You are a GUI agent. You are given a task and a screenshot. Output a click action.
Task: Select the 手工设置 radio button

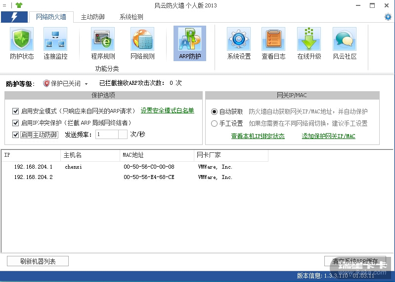(x=214, y=123)
